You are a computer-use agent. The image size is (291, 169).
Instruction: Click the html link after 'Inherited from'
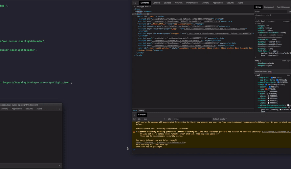pos(270,72)
